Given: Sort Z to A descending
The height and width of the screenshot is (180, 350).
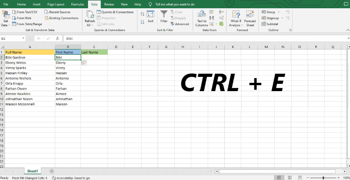Looking at the screenshot, I should click(x=142, y=22).
